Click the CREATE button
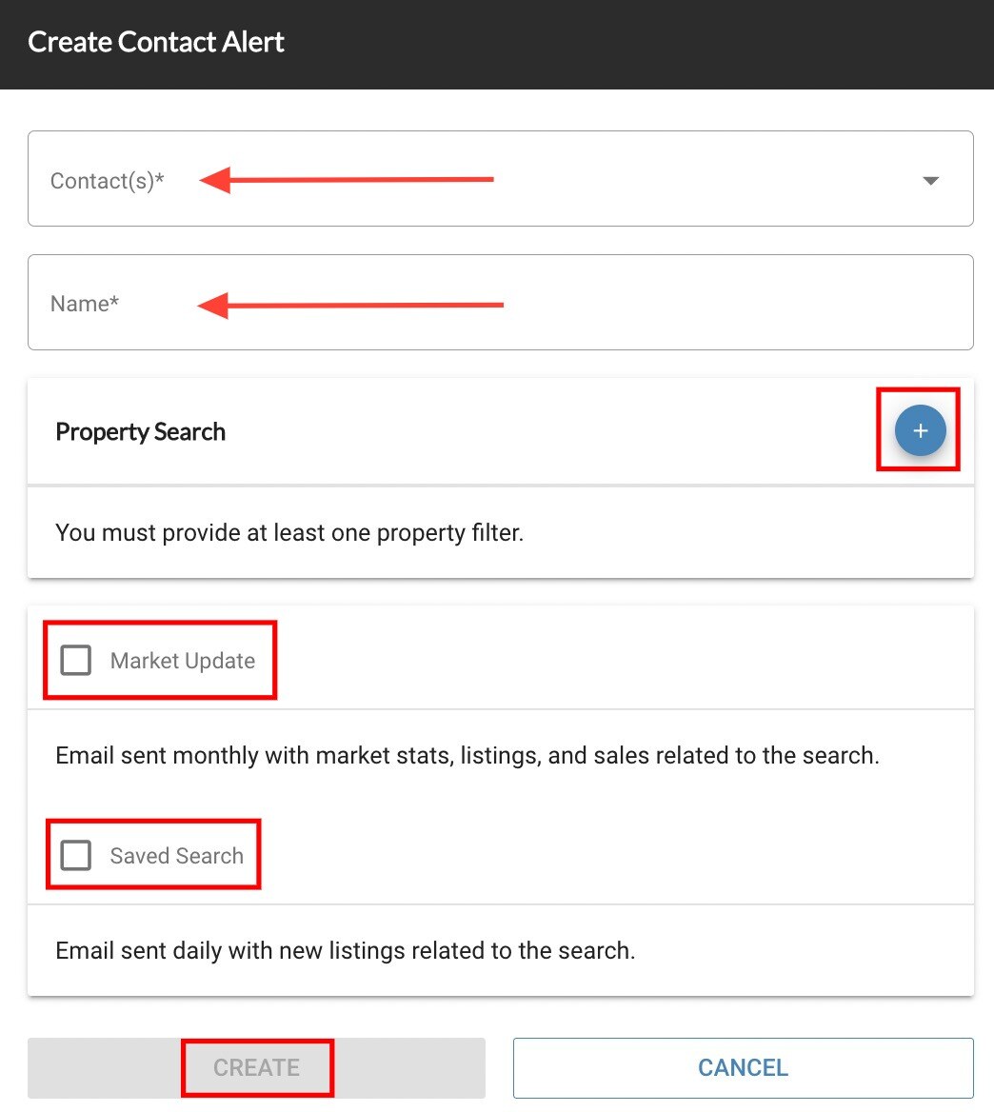Viewport: 994px width, 1112px height. coord(257,1068)
